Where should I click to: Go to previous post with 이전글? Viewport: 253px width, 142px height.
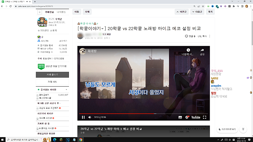[x=182, y=12]
